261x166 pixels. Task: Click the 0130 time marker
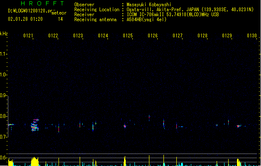(252, 36)
